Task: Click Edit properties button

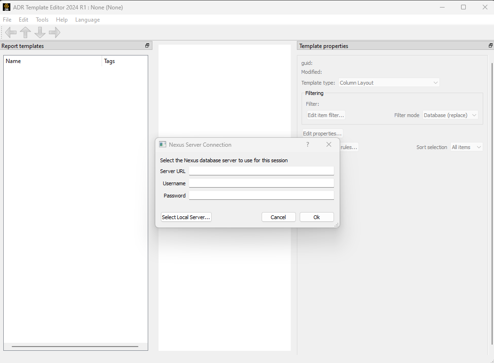Action: [322, 134]
